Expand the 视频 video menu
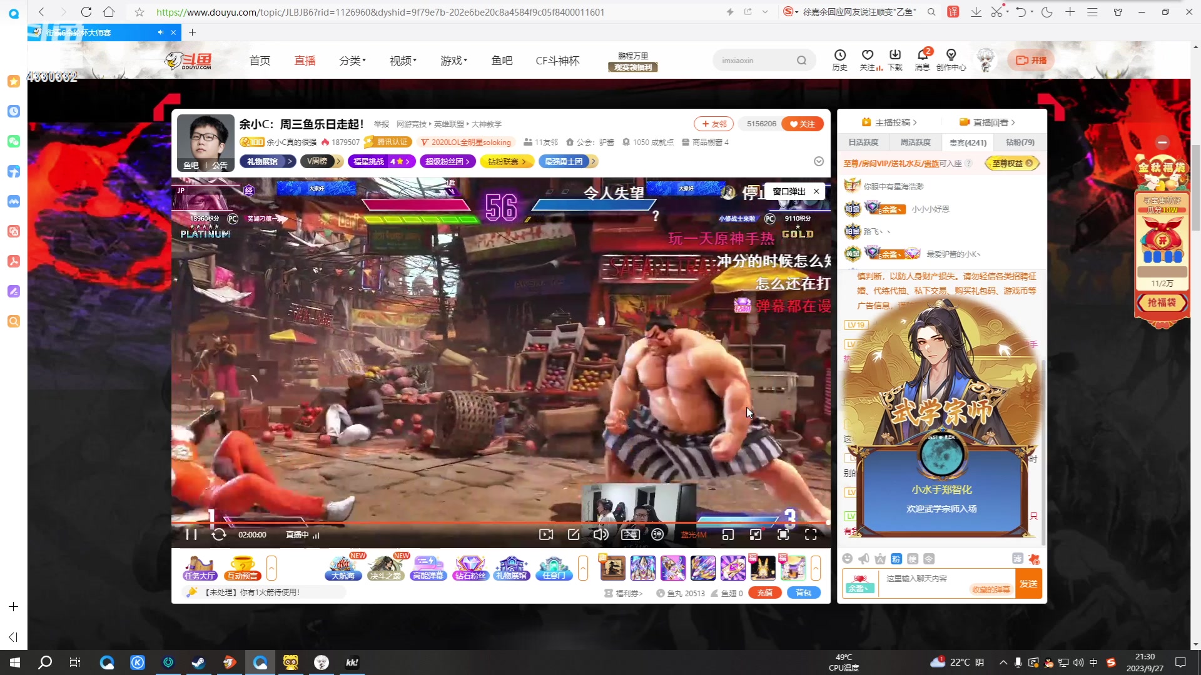This screenshot has width=1201, height=675. (403, 61)
